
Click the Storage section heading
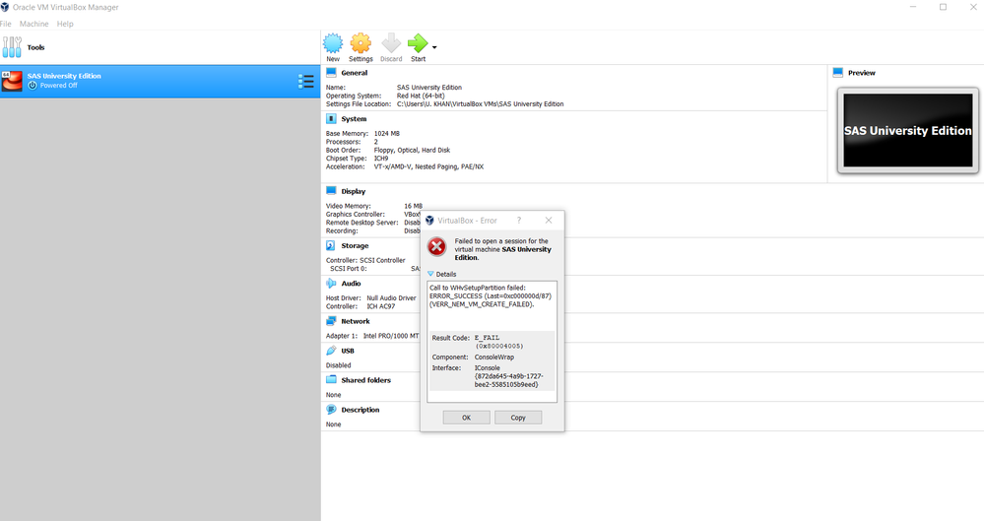(355, 245)
